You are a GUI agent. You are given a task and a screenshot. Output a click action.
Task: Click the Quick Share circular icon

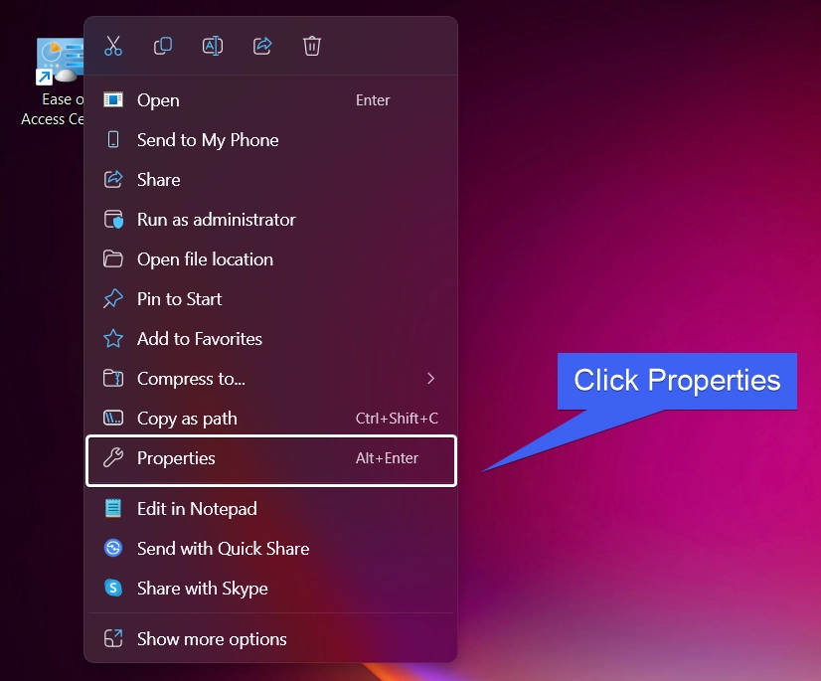pos(113,548)
